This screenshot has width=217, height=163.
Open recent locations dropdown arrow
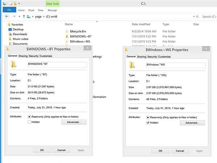pos(20,17)
